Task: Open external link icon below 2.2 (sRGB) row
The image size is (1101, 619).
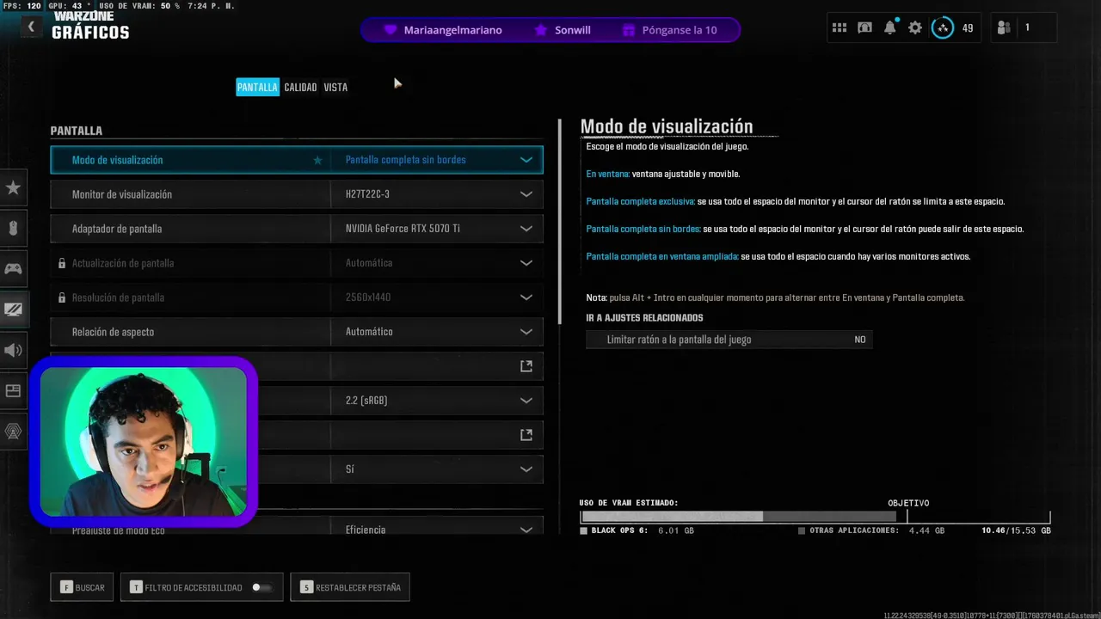Action: tap(526, 435)
